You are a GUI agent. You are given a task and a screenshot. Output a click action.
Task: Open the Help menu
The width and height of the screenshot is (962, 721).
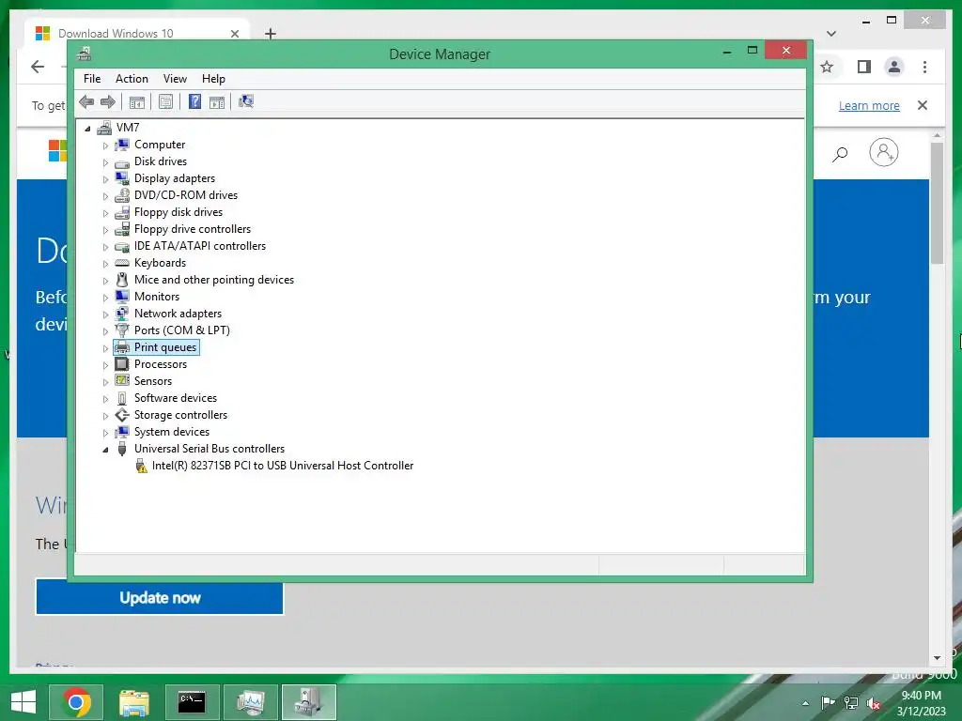213,79
